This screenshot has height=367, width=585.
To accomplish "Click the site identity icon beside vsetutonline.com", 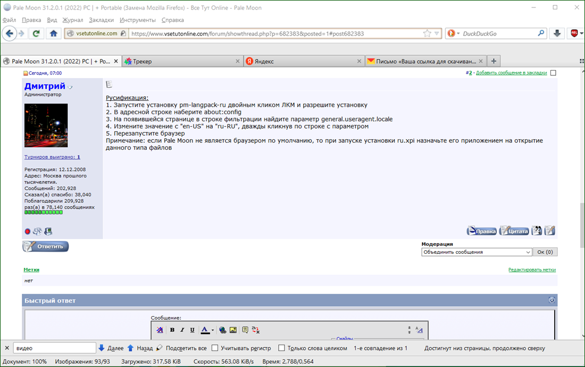I will [70, 33].
